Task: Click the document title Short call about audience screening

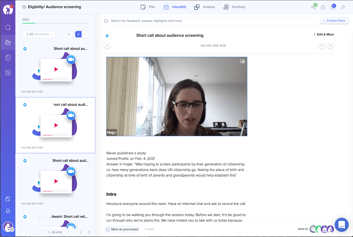Action: (170, 35)
